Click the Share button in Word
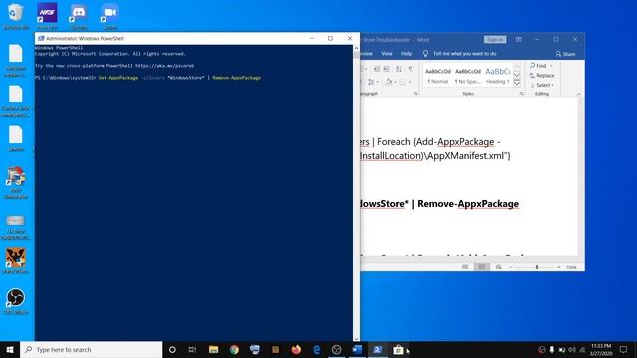Screen dimensions: 637x358 [565, 54]
